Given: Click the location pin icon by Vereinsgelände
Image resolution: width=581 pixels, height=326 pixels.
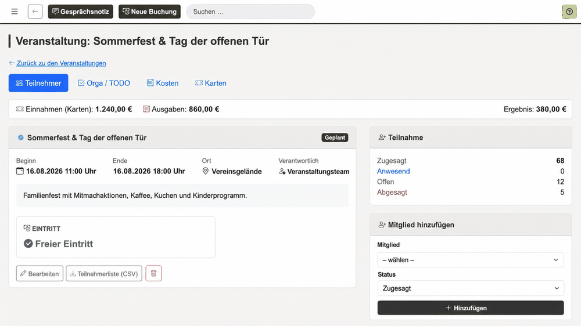Looking at the screenshot, I should 205,171.
